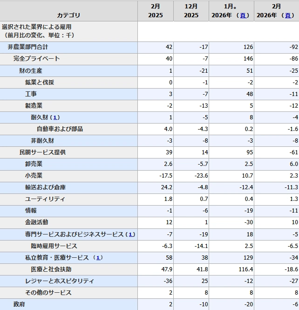Select the 財の生産 row label

tap(31, 71)
